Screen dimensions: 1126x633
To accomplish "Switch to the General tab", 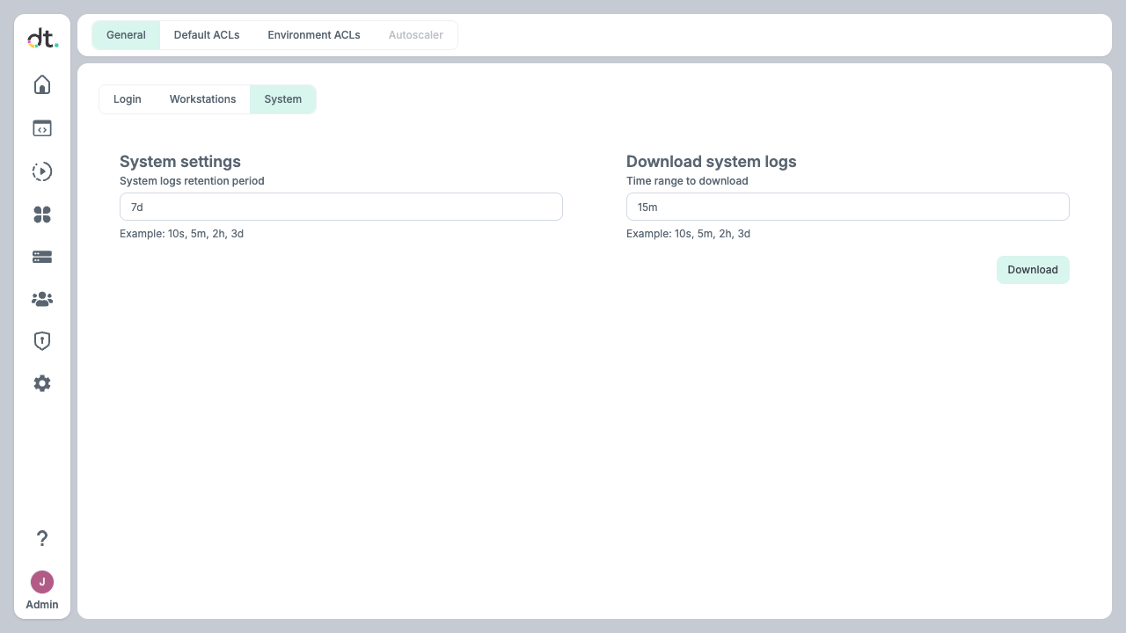I will tap(126, 35).
